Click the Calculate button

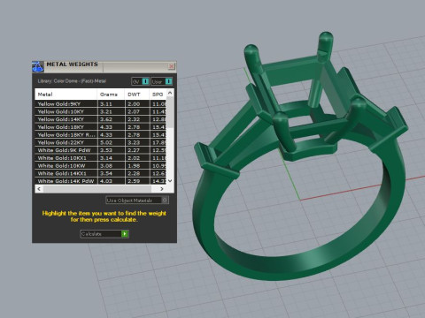point(104,234)
